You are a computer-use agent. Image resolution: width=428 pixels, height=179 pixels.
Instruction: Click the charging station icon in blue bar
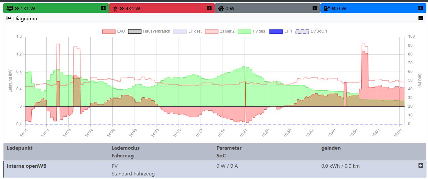[x=327, y=8]
